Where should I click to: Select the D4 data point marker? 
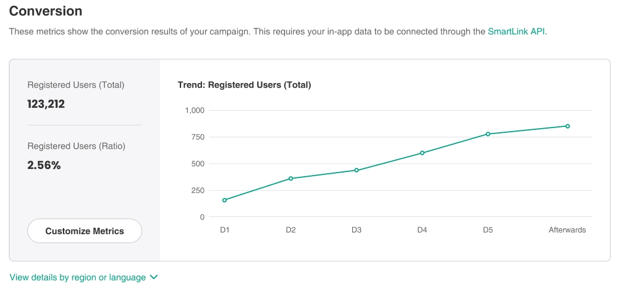(x=422, y=153)
